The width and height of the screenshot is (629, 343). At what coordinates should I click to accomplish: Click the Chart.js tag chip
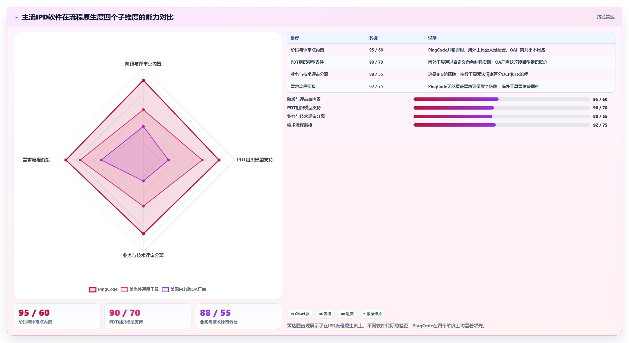click(x=300, y=314)
